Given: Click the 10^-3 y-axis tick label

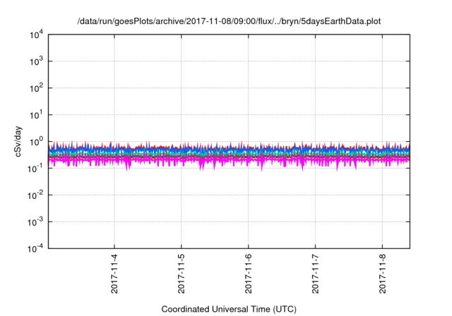Looking at the screenshot, I should tap(35, 222).
